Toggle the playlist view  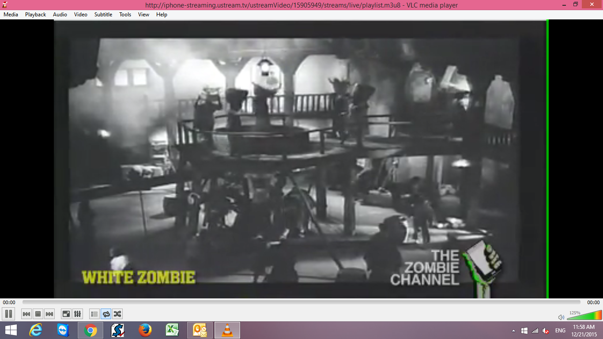point(94,314)
